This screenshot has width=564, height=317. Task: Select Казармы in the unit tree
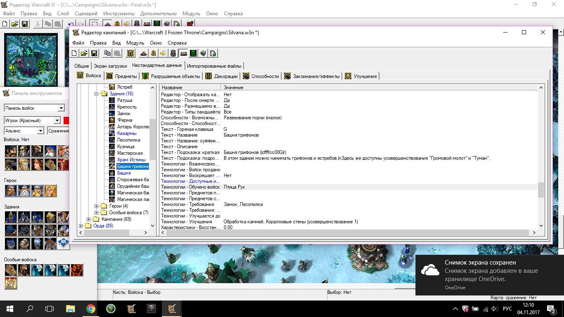coord(126,133)
